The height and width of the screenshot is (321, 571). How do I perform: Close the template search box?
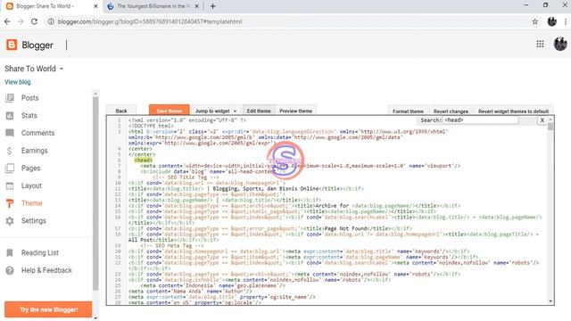pos(542,120)
